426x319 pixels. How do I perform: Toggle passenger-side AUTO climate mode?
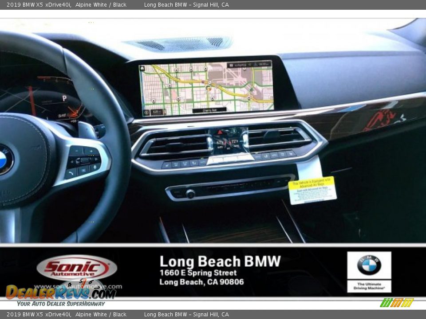click(236, 146)
